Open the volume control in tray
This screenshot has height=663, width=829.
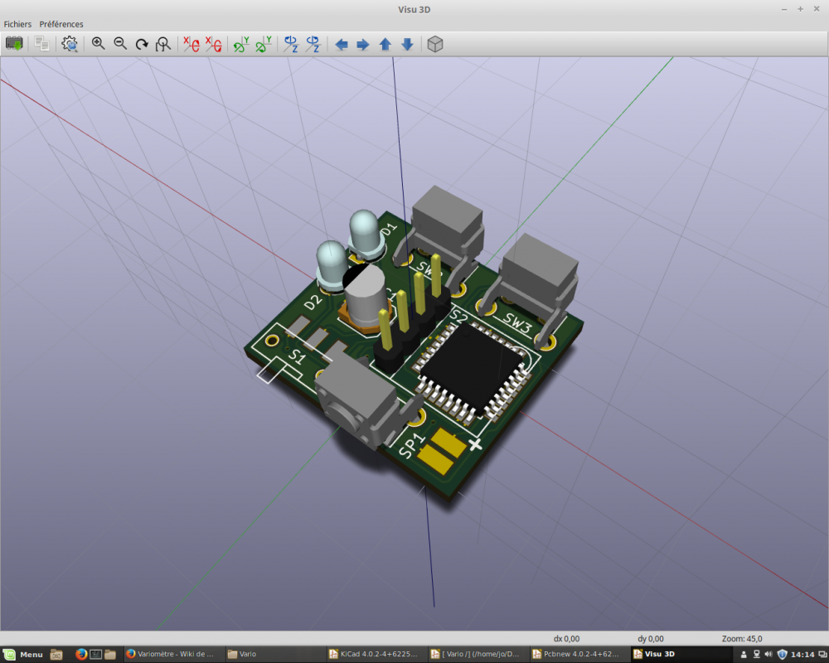768,655
